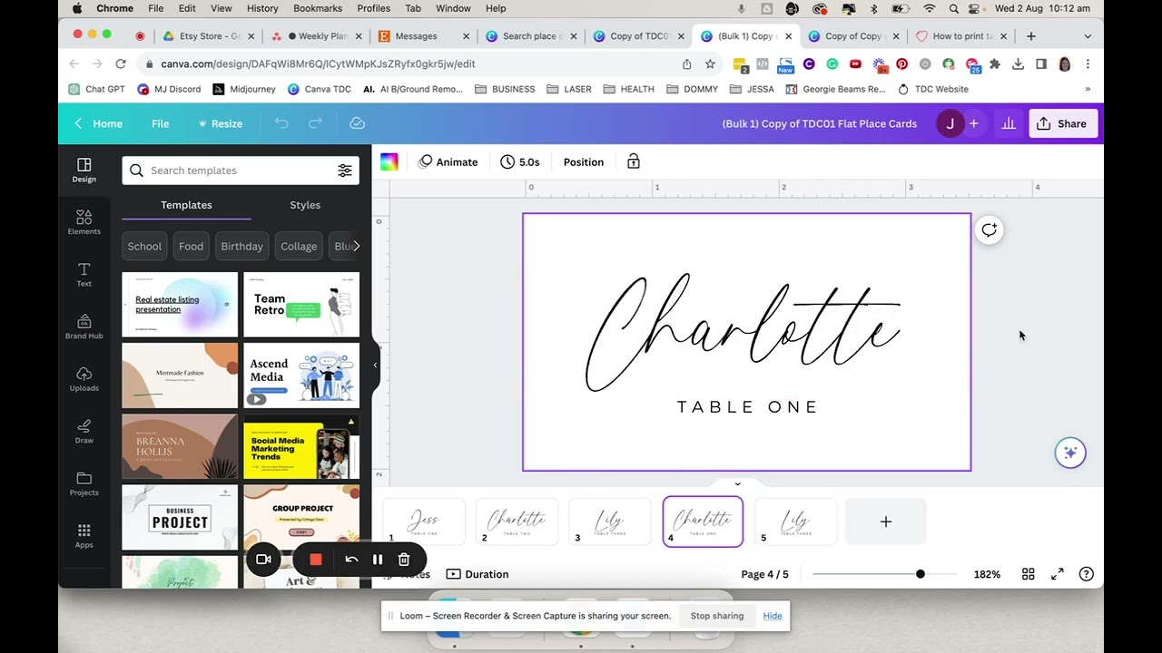
Task: Open the Uploads panel
Action: [x=84, y=379]
